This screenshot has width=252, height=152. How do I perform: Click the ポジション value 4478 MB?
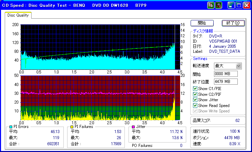(232, 138)
